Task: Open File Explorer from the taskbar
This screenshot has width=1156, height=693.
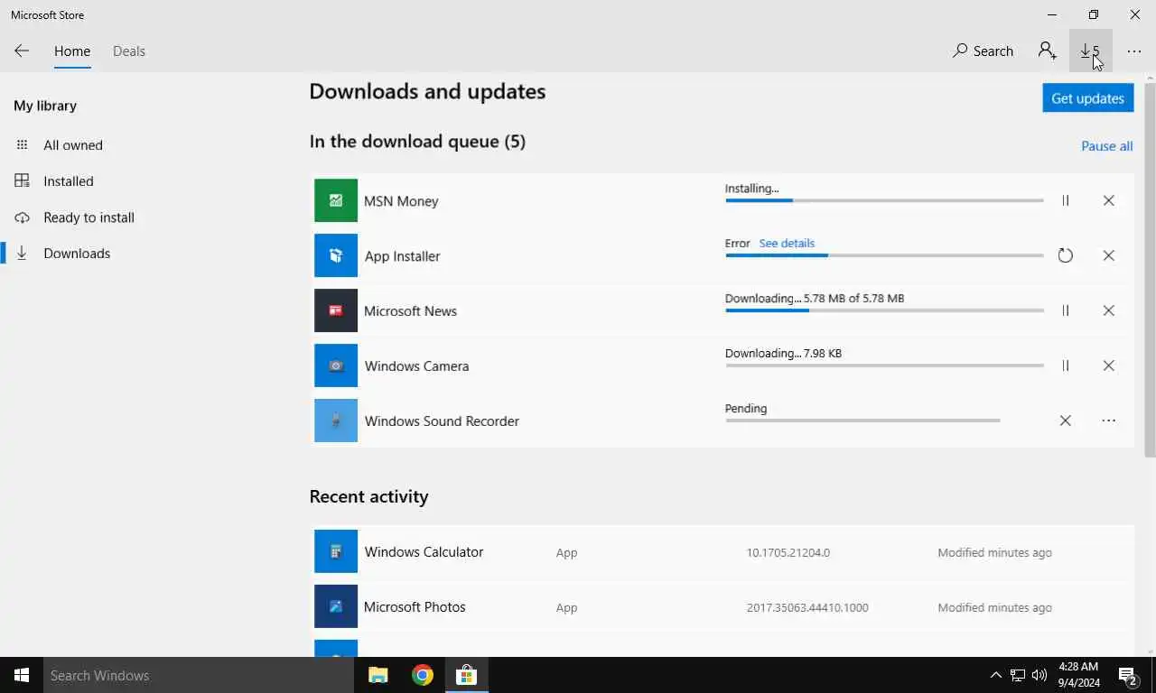Action: 378,675
